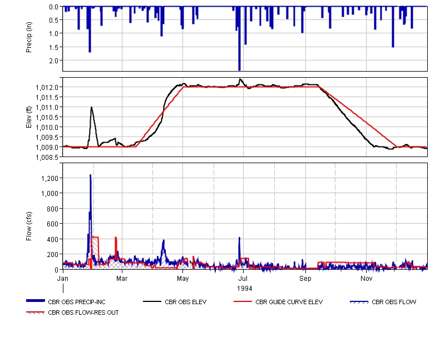Viewport: 445px width, 348px height.
Task: Click the red hatched FLOW-RES OUT legend swatch
Action: (x=36, y=312)
